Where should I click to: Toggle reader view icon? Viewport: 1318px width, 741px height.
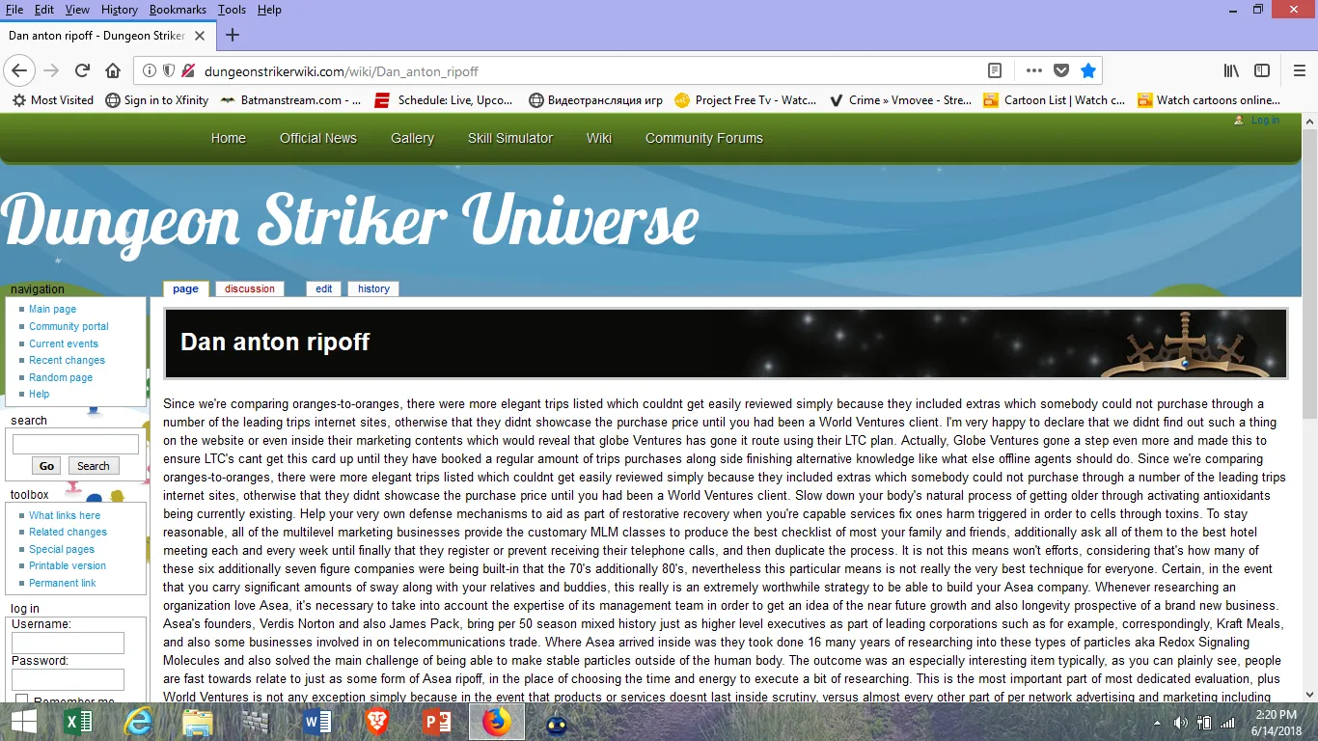tap(995, 70)
